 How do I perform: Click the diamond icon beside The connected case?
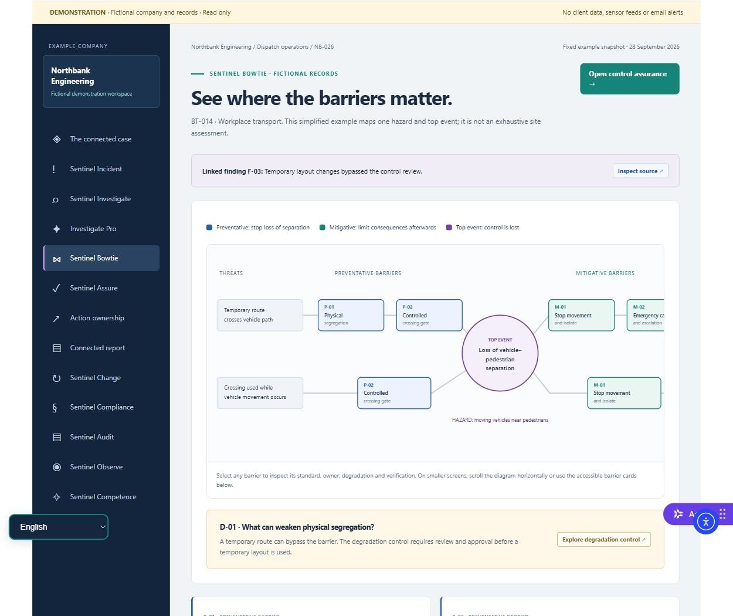57,139
